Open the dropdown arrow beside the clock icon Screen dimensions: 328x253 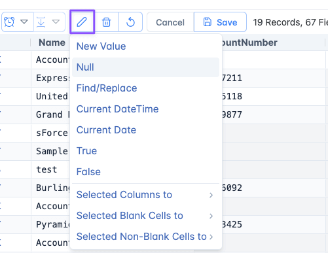24,22
